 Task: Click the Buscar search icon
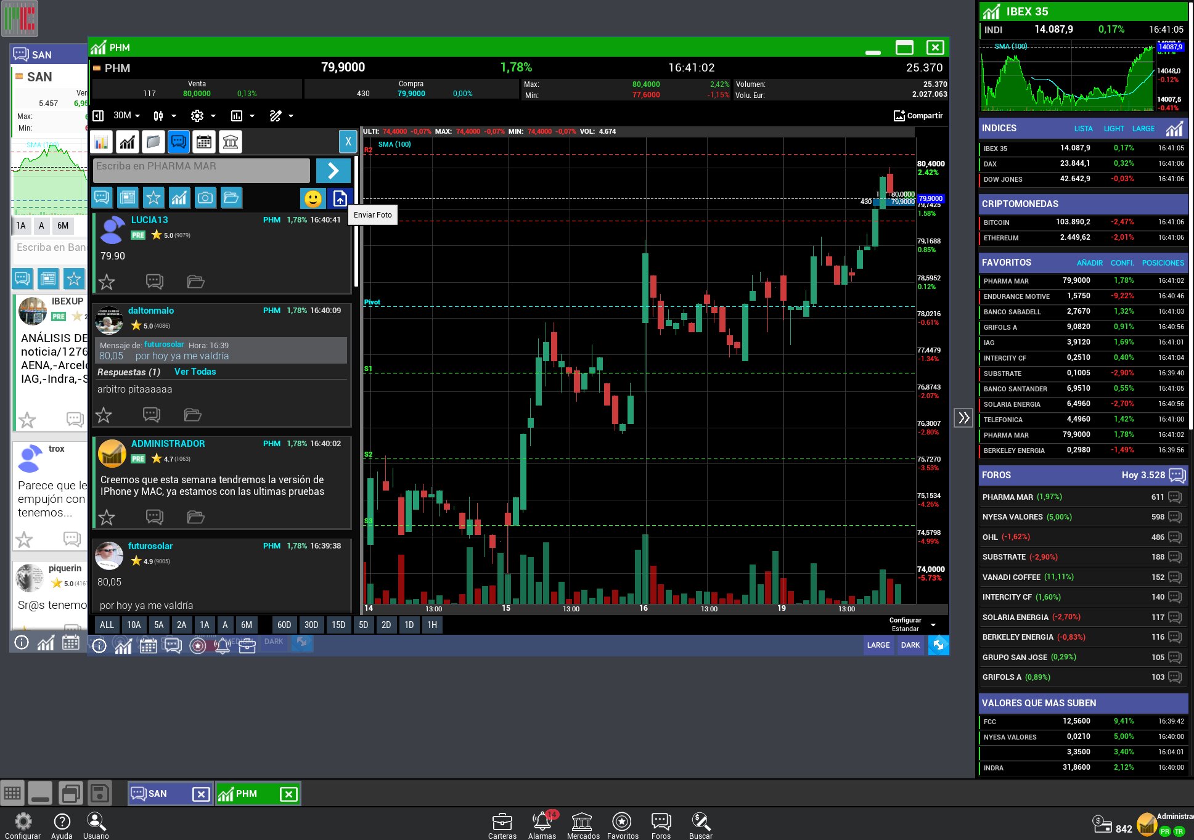(701, 824)
